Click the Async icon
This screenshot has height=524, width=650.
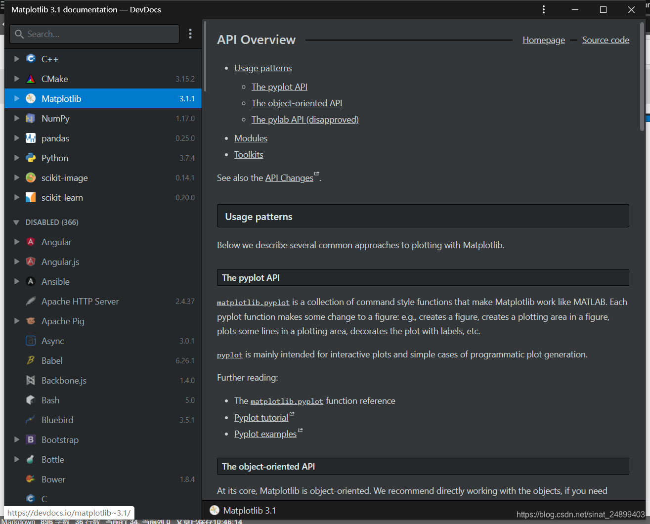coord(31,341)
